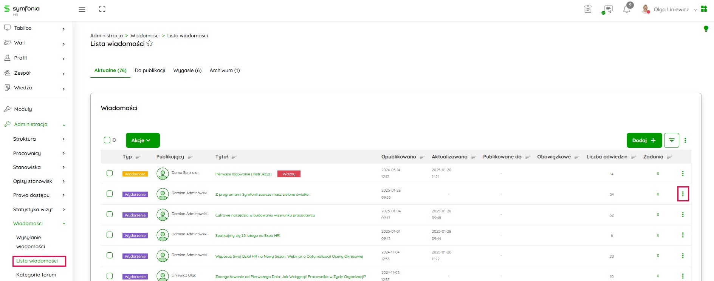Screen dimensions: 714x281
Task: Check the Spotkajmy się 25 lutego row checkbox
Action: [x=110, y=235]
